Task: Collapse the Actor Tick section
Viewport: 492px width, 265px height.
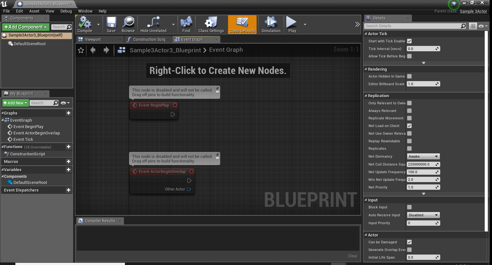Action: pyautogui.click(x=366, y=34)
